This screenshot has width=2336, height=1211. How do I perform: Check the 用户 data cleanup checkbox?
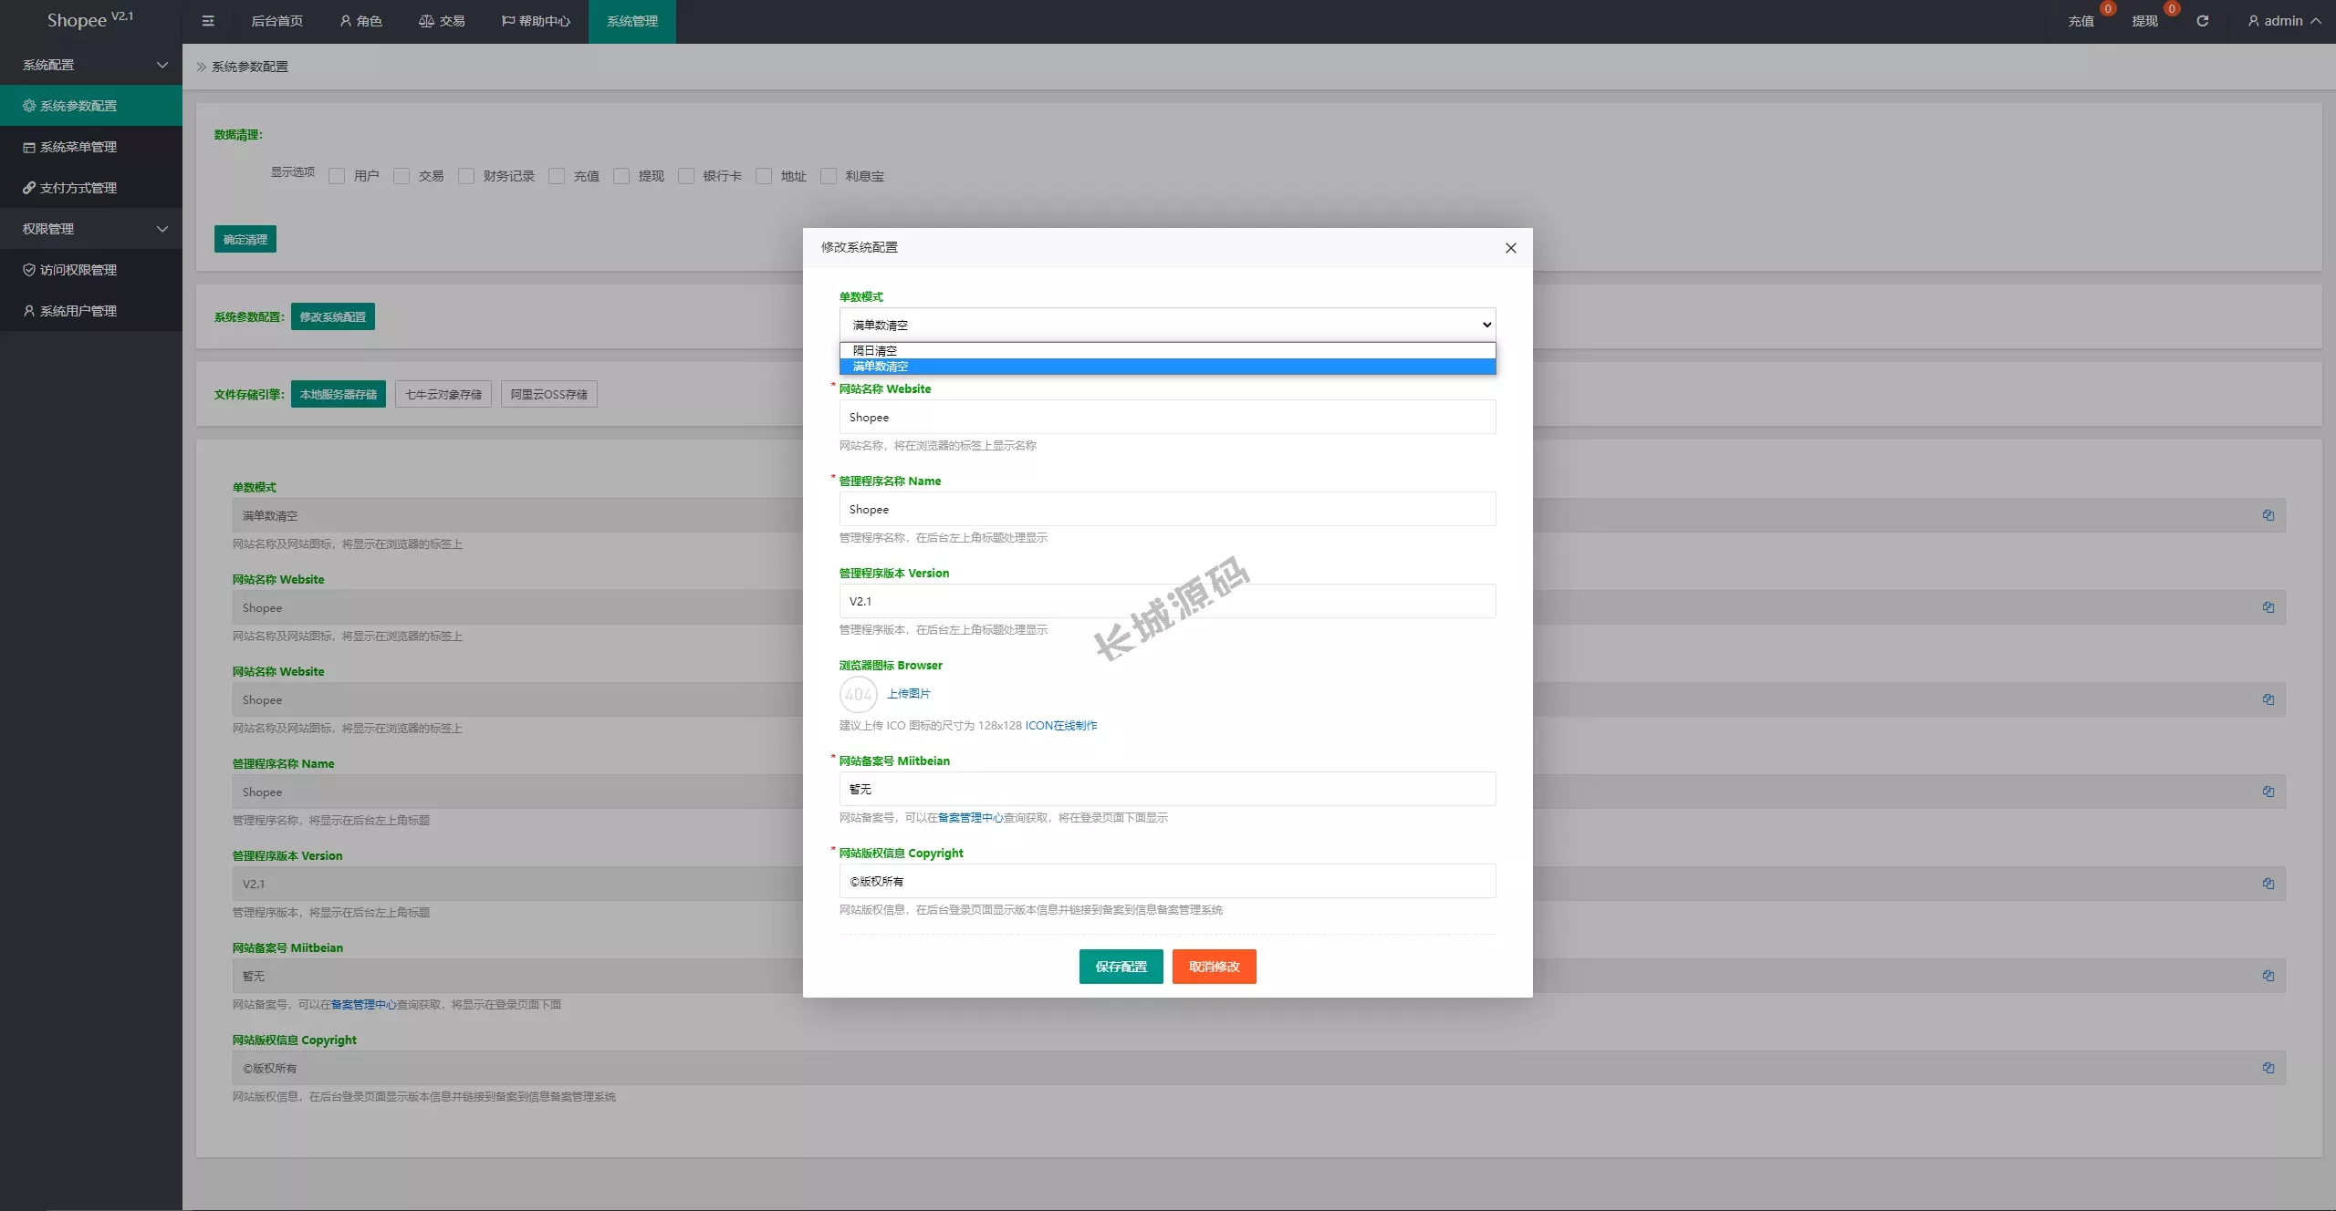(337, 176)
